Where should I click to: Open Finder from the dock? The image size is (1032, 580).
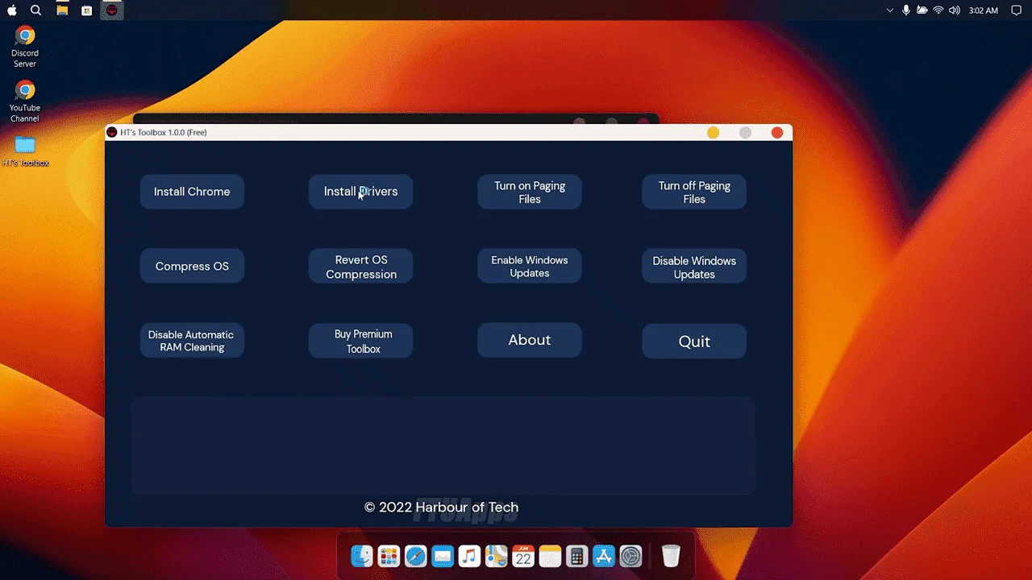(362, 556)
